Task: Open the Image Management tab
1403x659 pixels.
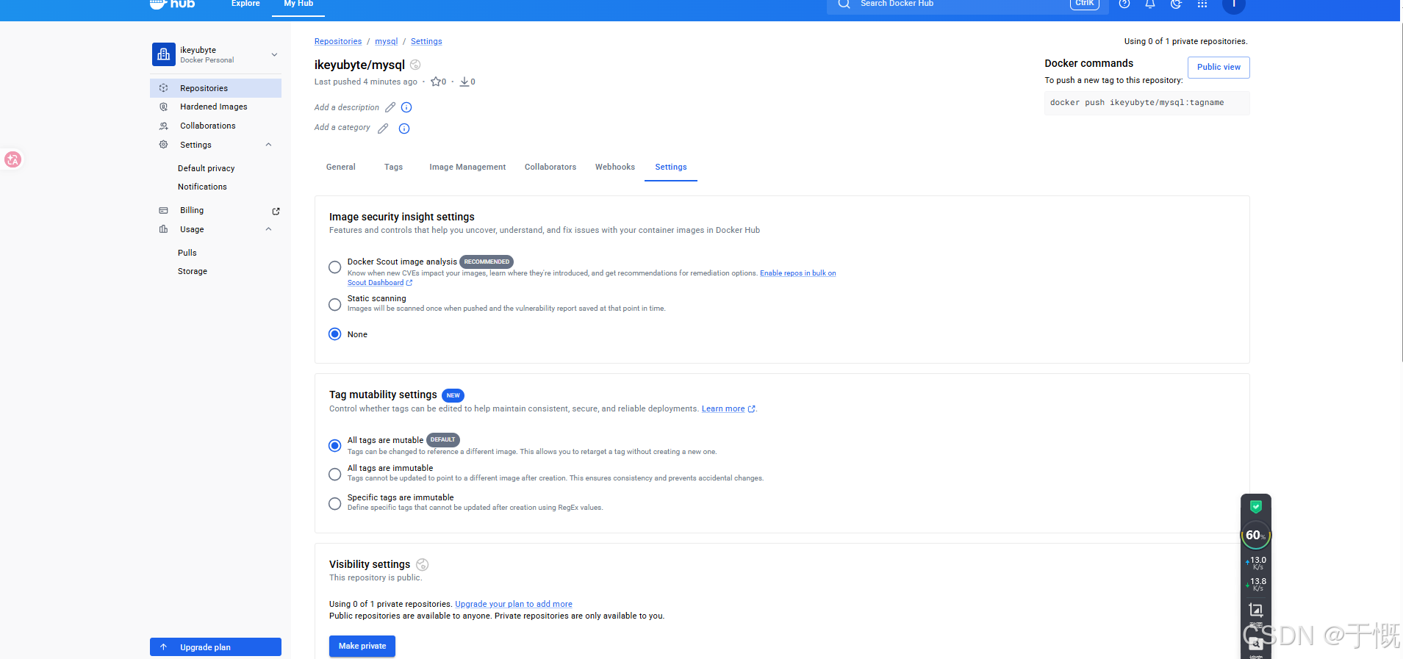Action: tap(467, 167)
